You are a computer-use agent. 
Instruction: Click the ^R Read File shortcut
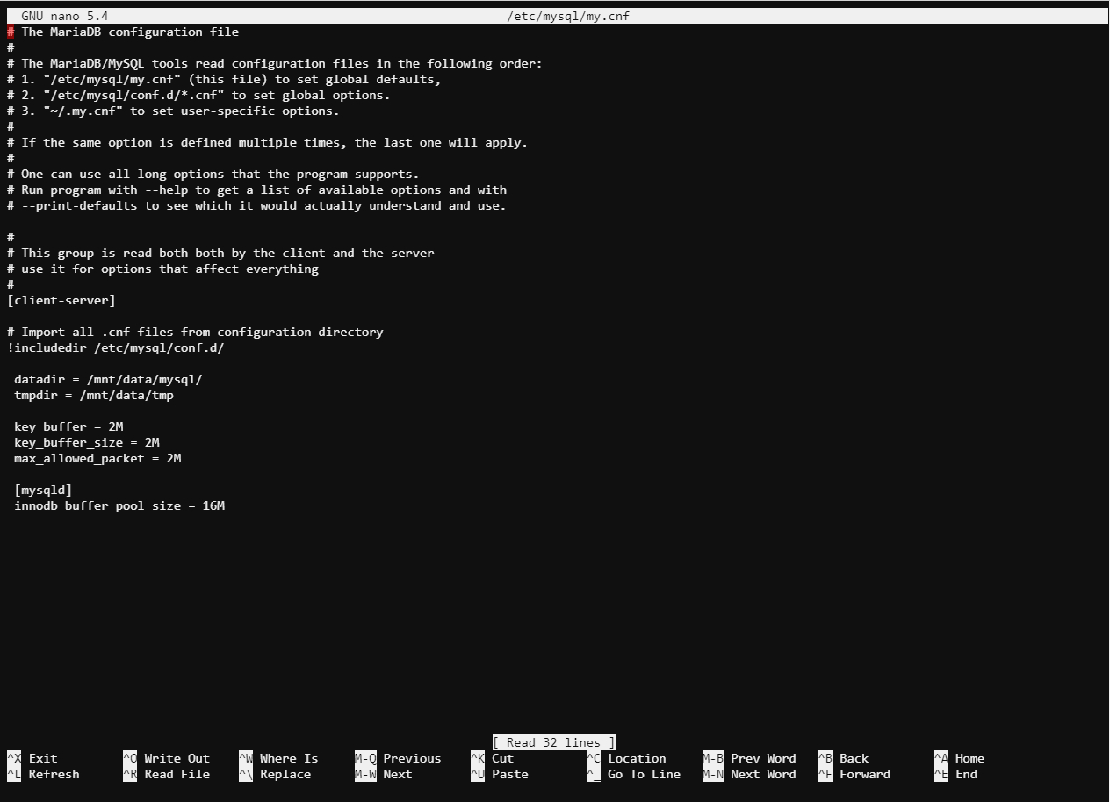(167, 774)
